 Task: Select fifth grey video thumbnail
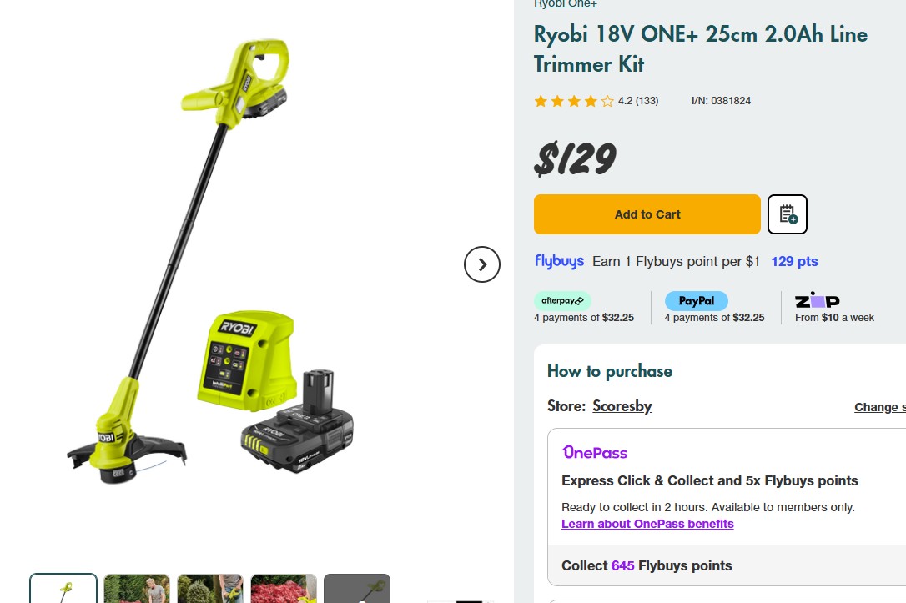point(357,589)
